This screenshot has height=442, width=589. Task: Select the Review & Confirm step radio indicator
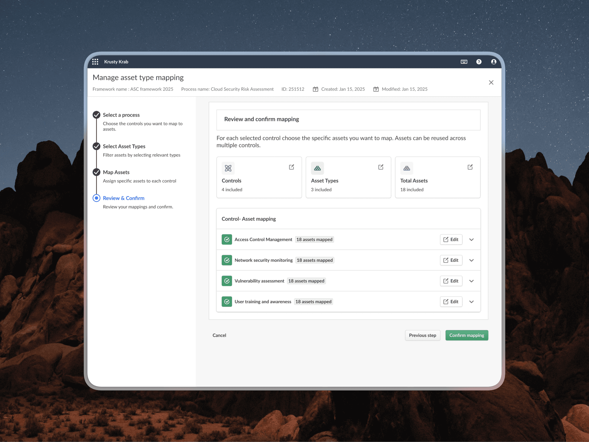(x=96, y=198)
